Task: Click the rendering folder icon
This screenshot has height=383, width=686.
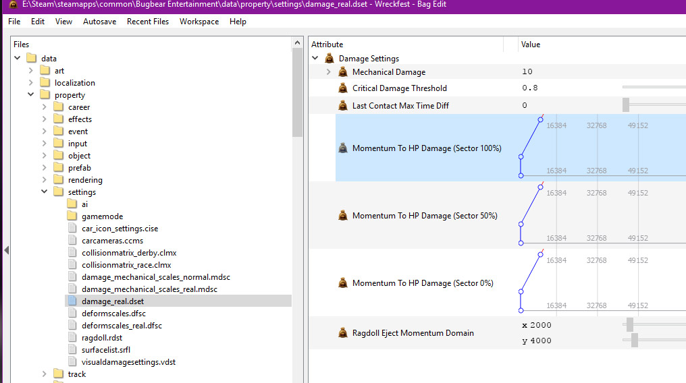Action: 59,179
